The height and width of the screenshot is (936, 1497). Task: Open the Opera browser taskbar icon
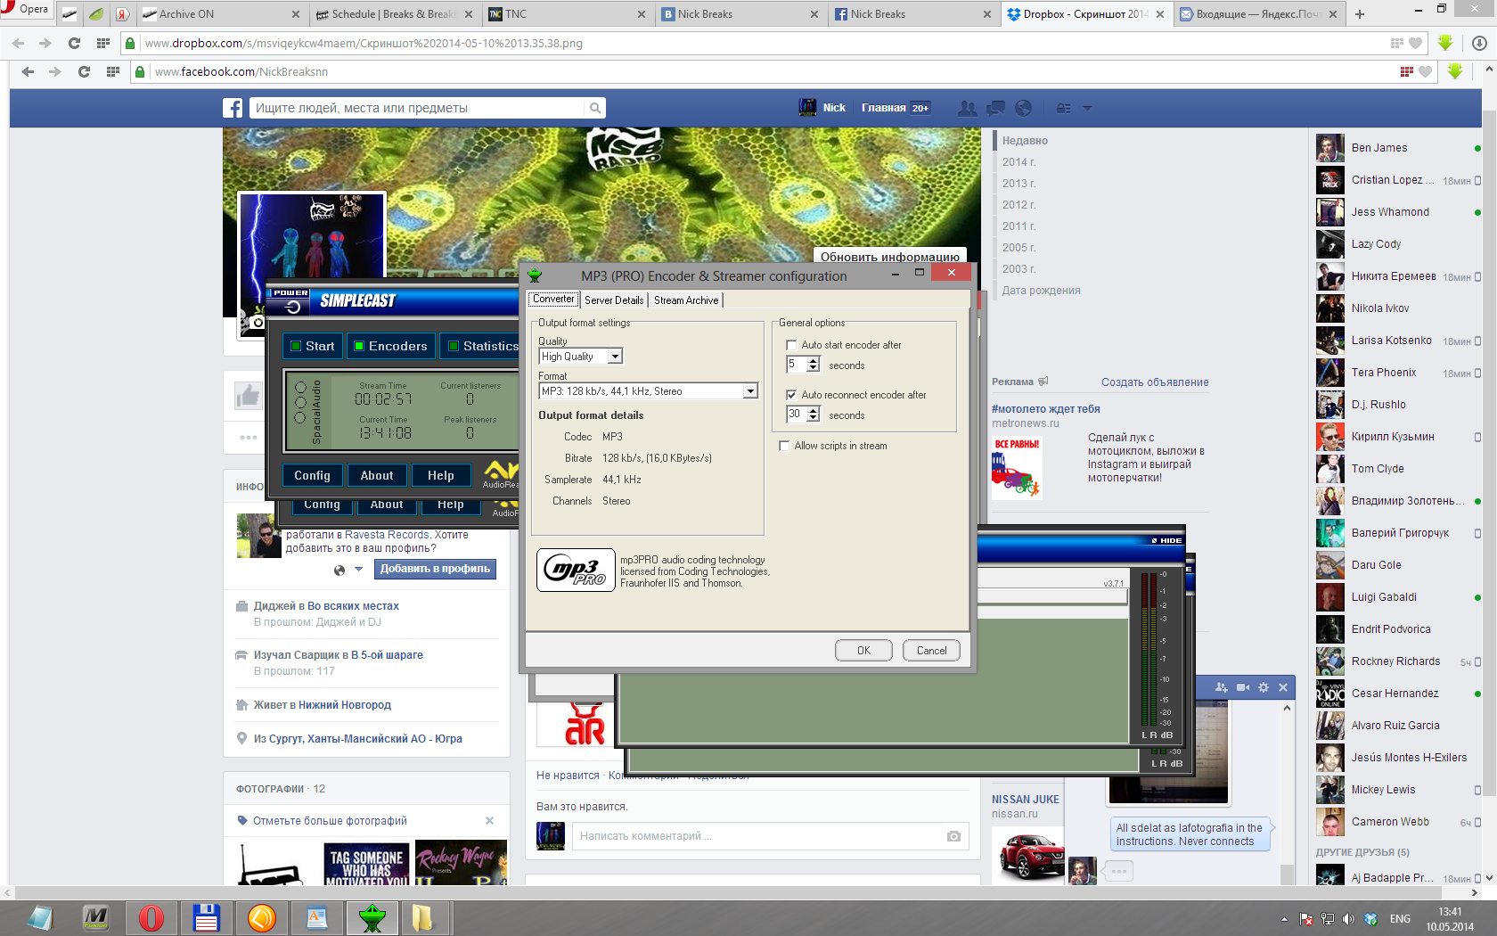pyautogui.click(x=151, y=917)
